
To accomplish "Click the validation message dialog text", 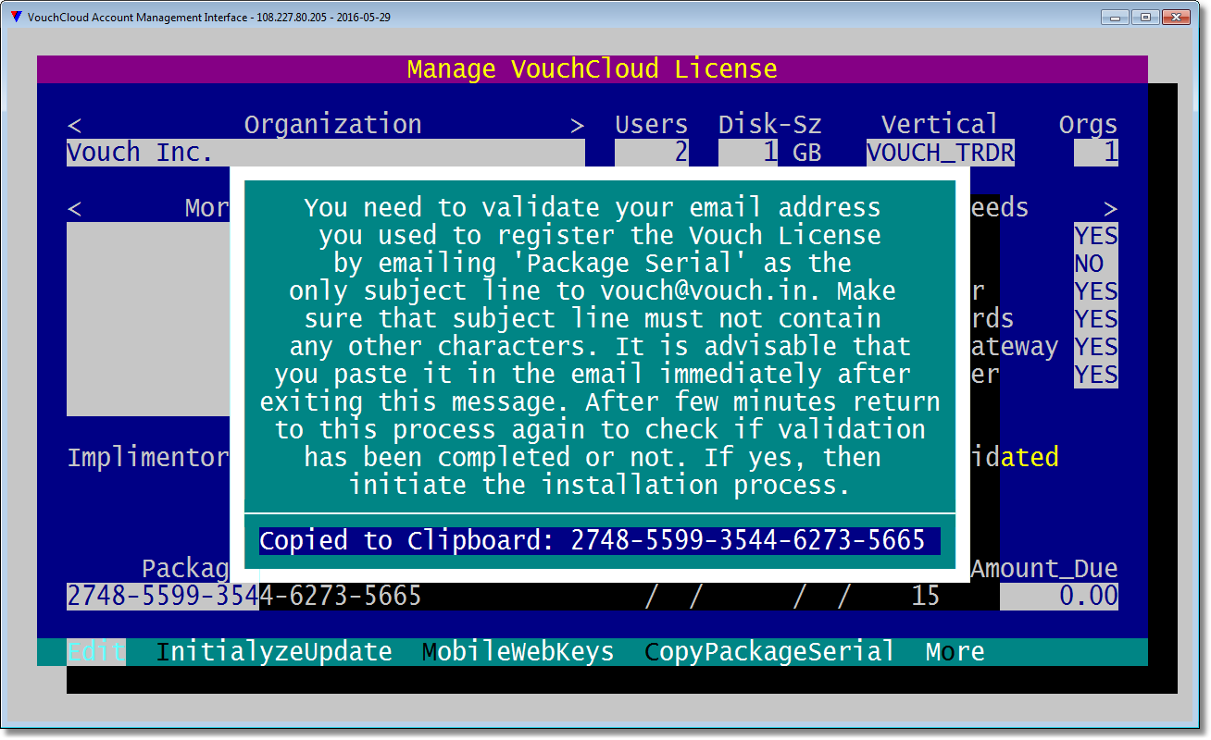I will pyautogui.click(x=600, y=347).
